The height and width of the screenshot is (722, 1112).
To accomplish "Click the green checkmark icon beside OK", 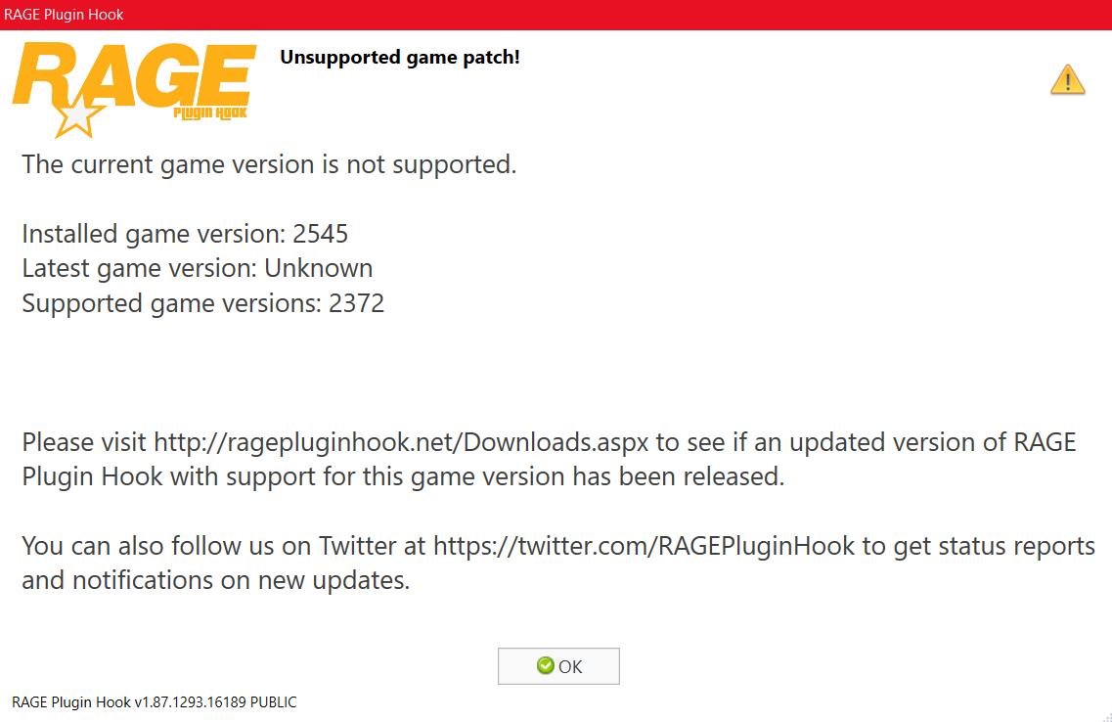I will coord(546,665).
